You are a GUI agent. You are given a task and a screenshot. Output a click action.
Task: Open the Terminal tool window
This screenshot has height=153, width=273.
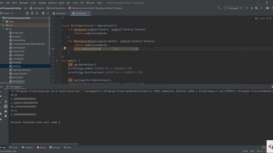click(55, 147)
